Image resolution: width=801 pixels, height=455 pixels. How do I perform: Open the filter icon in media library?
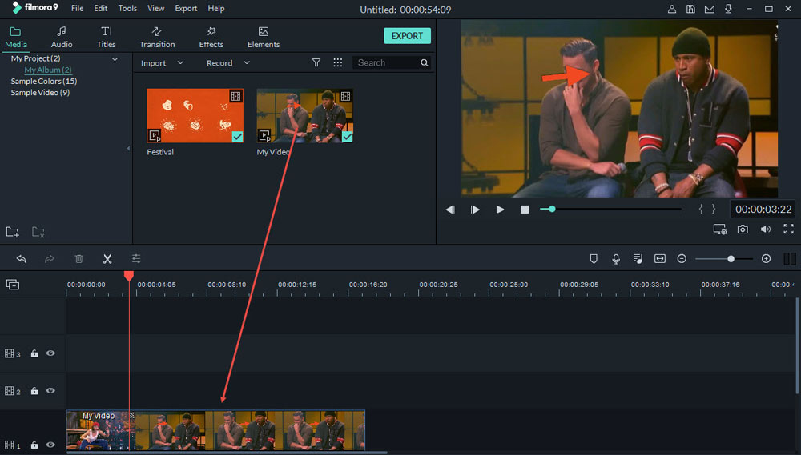pyautogui.click(x=316, y=62)
